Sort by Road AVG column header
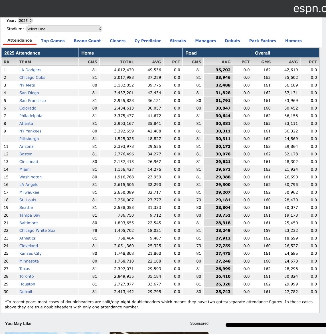The width and height of the screenshot is (326, 334). pos(226,62)
